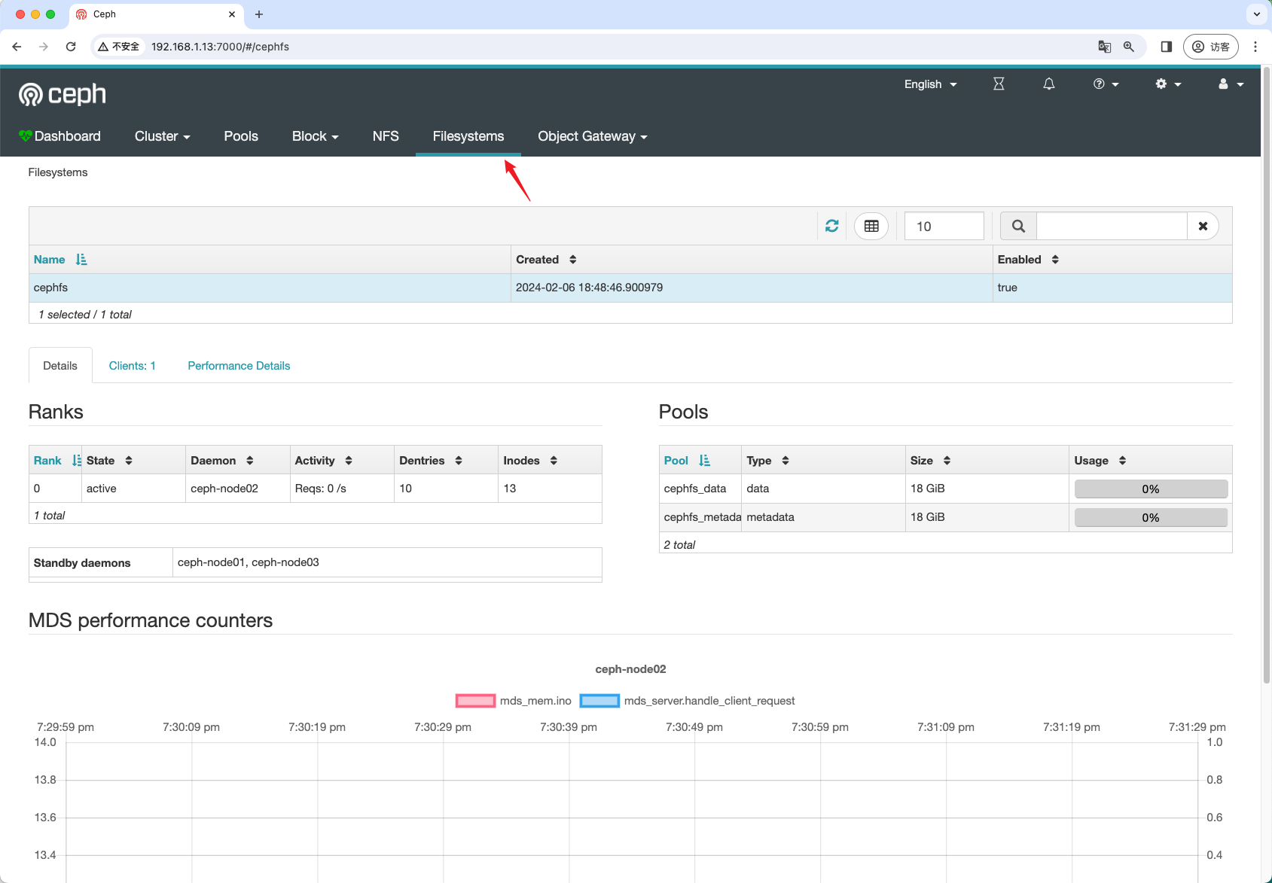The width and height of the screenshot is (1272, 883).
Task: Click the Filesystems breadcrumb
Action: 58,172
